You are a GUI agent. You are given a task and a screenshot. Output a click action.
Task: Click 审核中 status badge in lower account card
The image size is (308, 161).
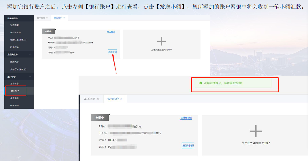pyautogui.click(x=100, y=118)
